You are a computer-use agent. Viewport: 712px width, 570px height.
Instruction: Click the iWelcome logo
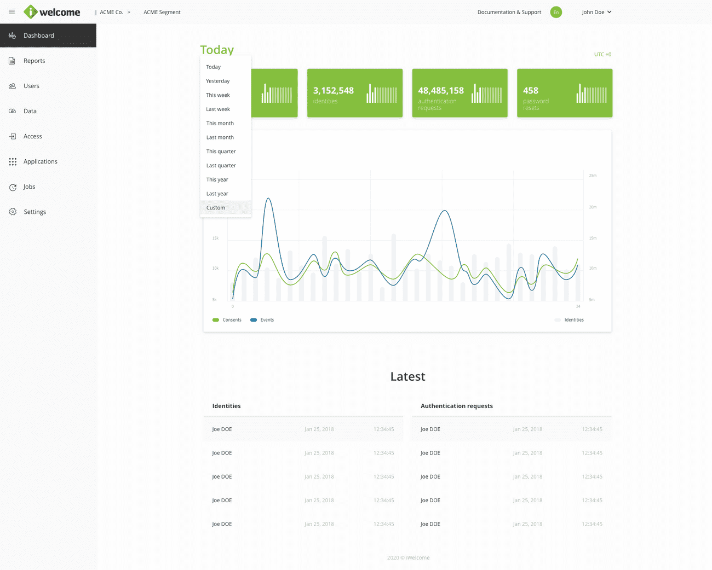click(52, 12)
